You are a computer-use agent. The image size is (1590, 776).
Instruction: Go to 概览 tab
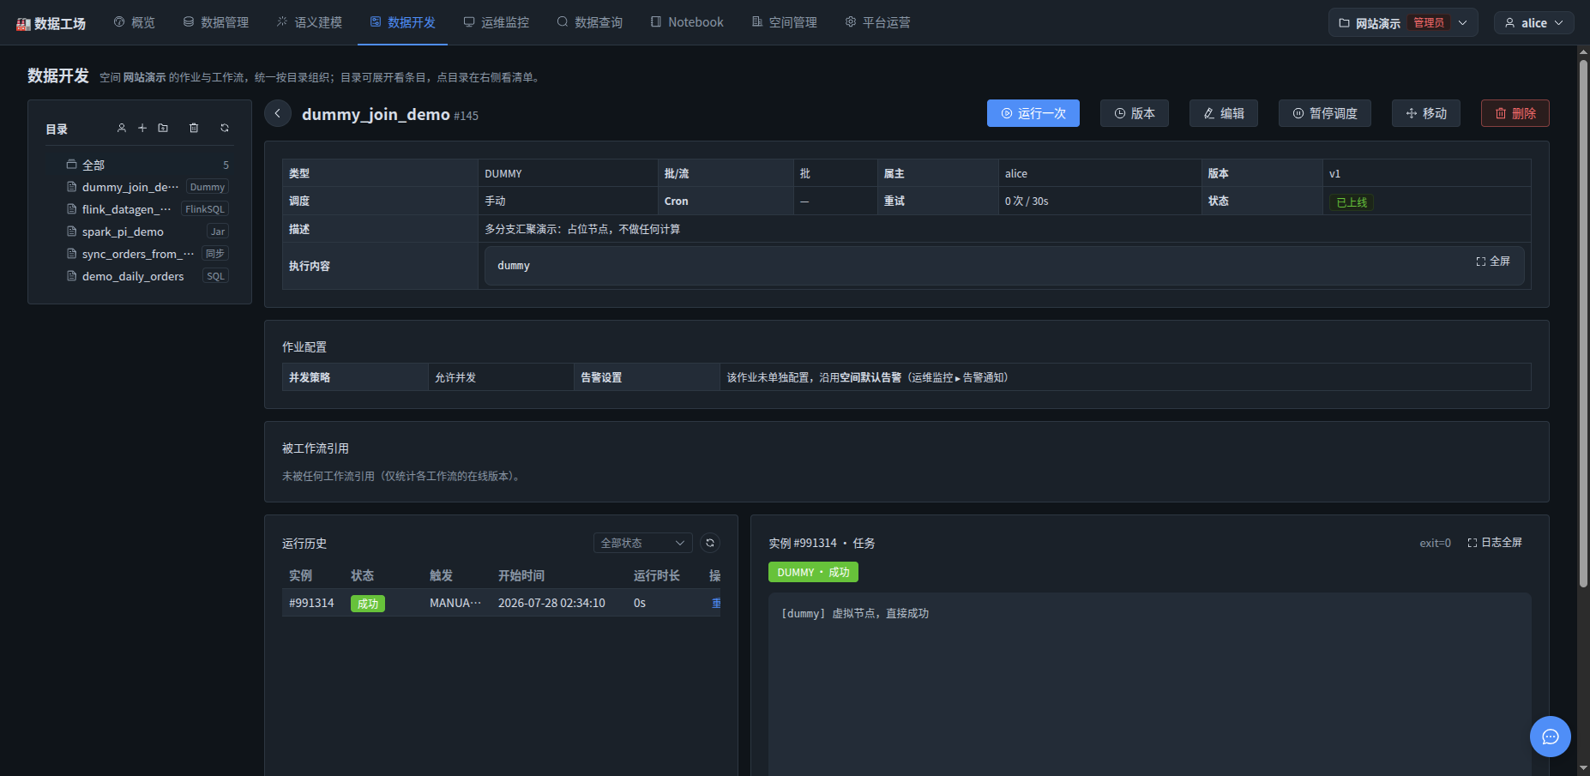[135, 22]
